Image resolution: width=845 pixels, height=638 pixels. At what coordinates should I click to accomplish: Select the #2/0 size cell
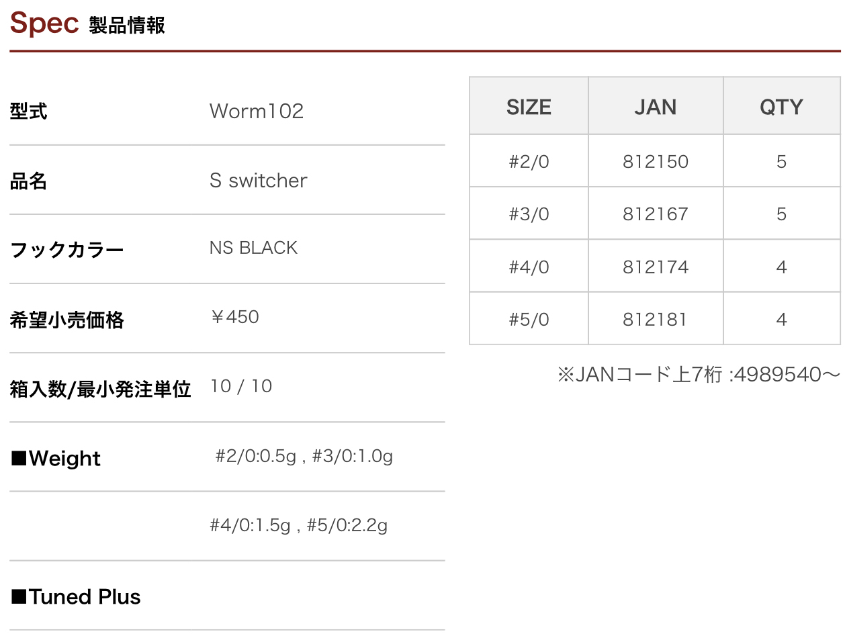click(529, 162)
